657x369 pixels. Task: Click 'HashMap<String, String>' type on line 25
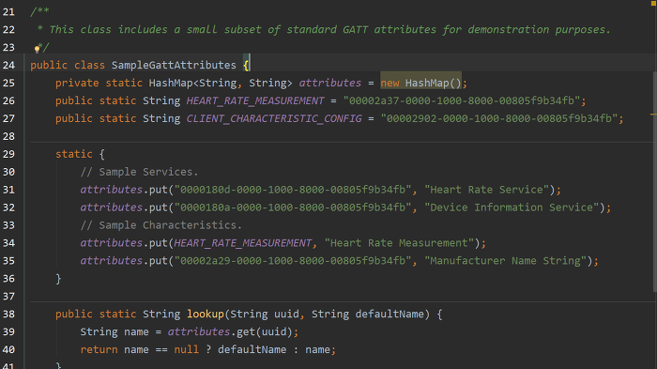221,83
